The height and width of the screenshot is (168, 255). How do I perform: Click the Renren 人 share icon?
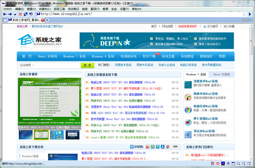tap(163, 147)
